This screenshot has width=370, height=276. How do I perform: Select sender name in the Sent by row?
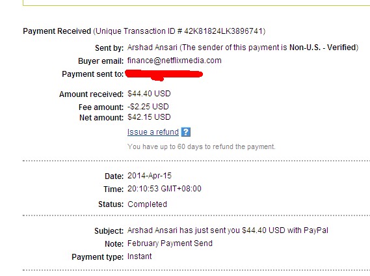click(152, 48)
